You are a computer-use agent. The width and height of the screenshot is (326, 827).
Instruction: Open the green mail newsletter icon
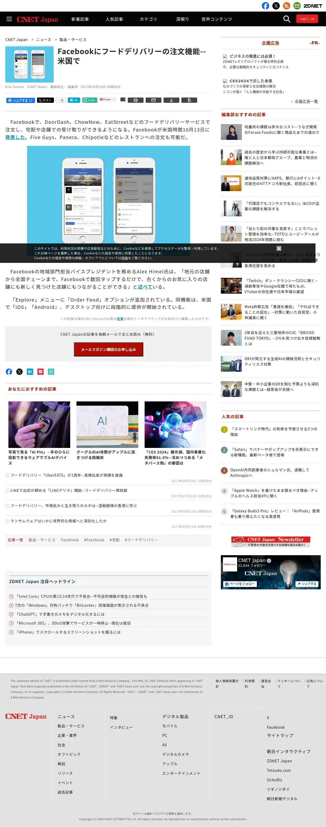click(297, 6)
